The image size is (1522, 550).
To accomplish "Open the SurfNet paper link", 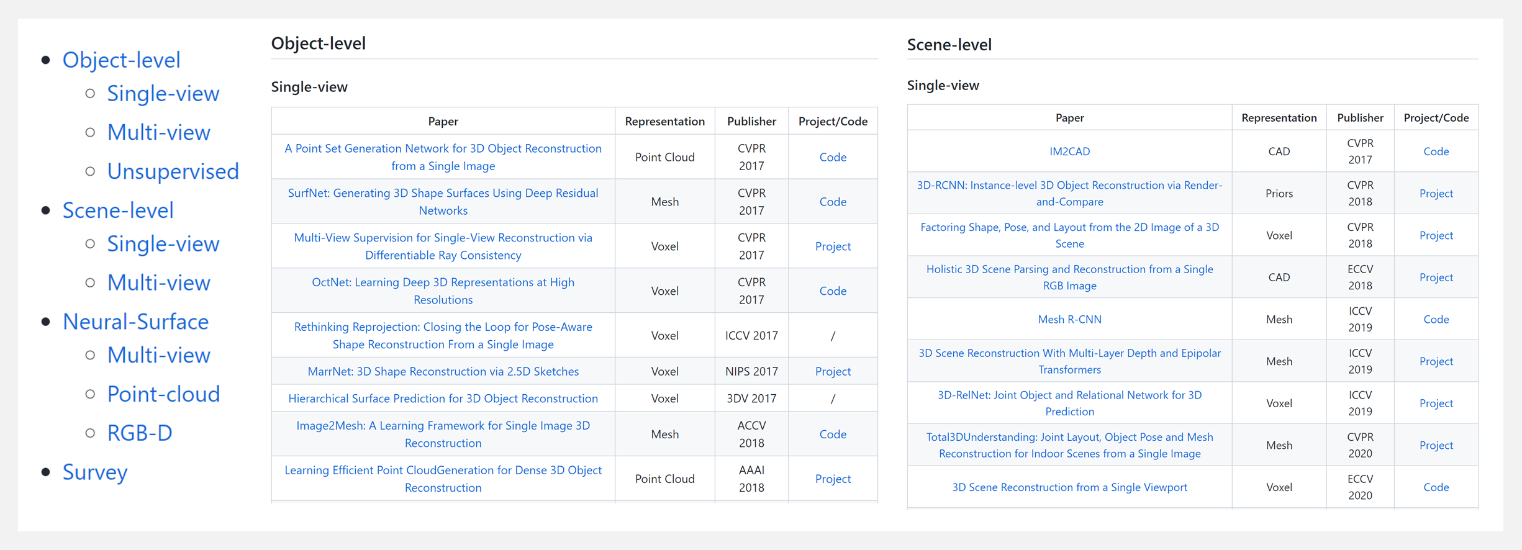I will [x=443, y=202].
